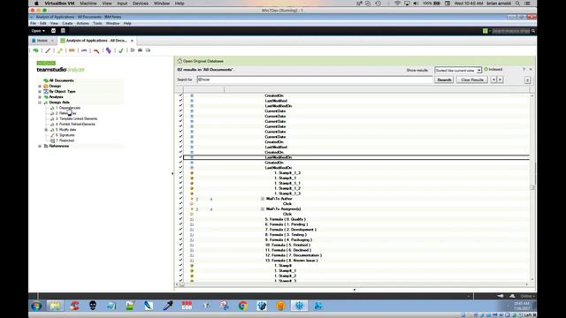Open the Create menu in Notes
The height and width of the screenshot is (318, 566).
coord(67,24)
